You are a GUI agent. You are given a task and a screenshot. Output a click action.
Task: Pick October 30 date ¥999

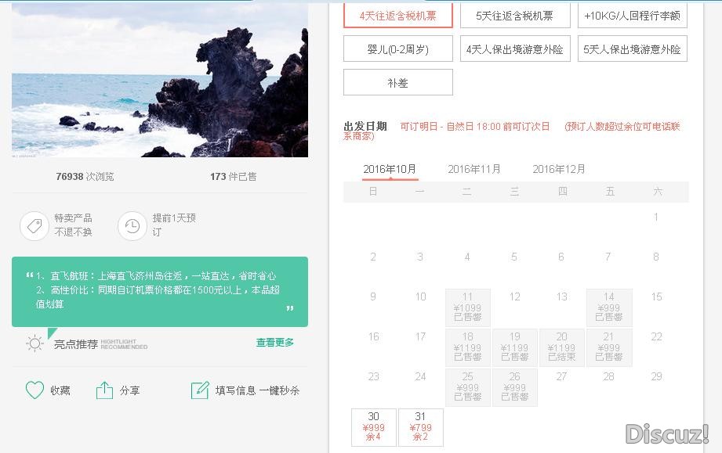[373, 427]
